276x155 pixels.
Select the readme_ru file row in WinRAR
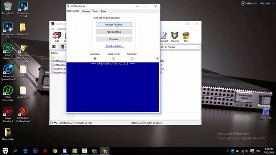click(59, 73)
